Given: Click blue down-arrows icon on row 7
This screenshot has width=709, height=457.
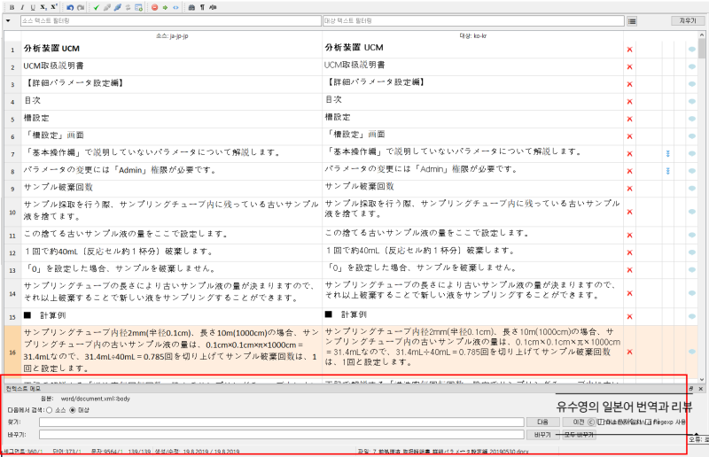Looking at the screenshot, I should tap(668, 154).
